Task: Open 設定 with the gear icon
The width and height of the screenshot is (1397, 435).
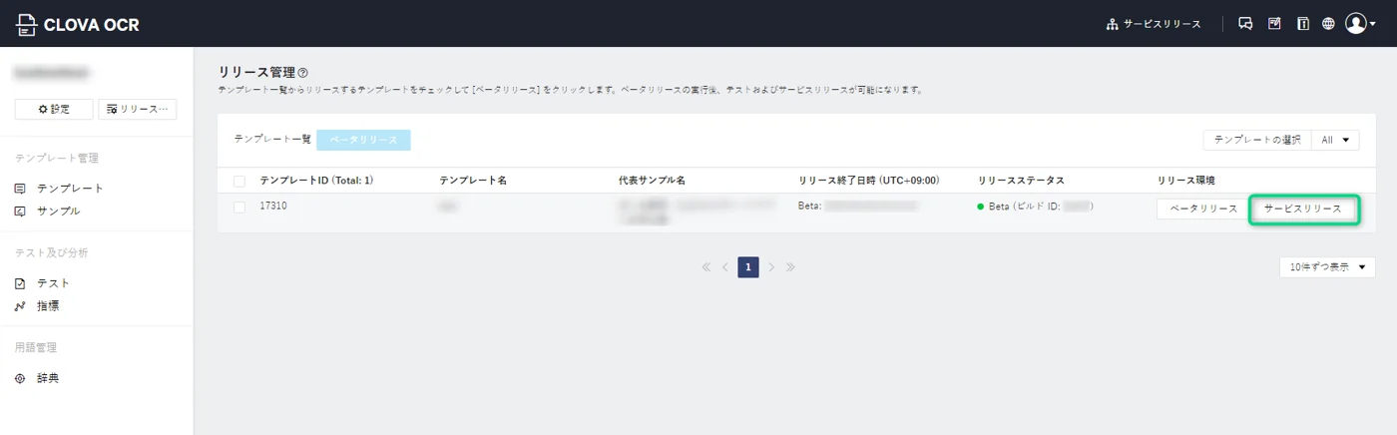Action: [54, 110]
